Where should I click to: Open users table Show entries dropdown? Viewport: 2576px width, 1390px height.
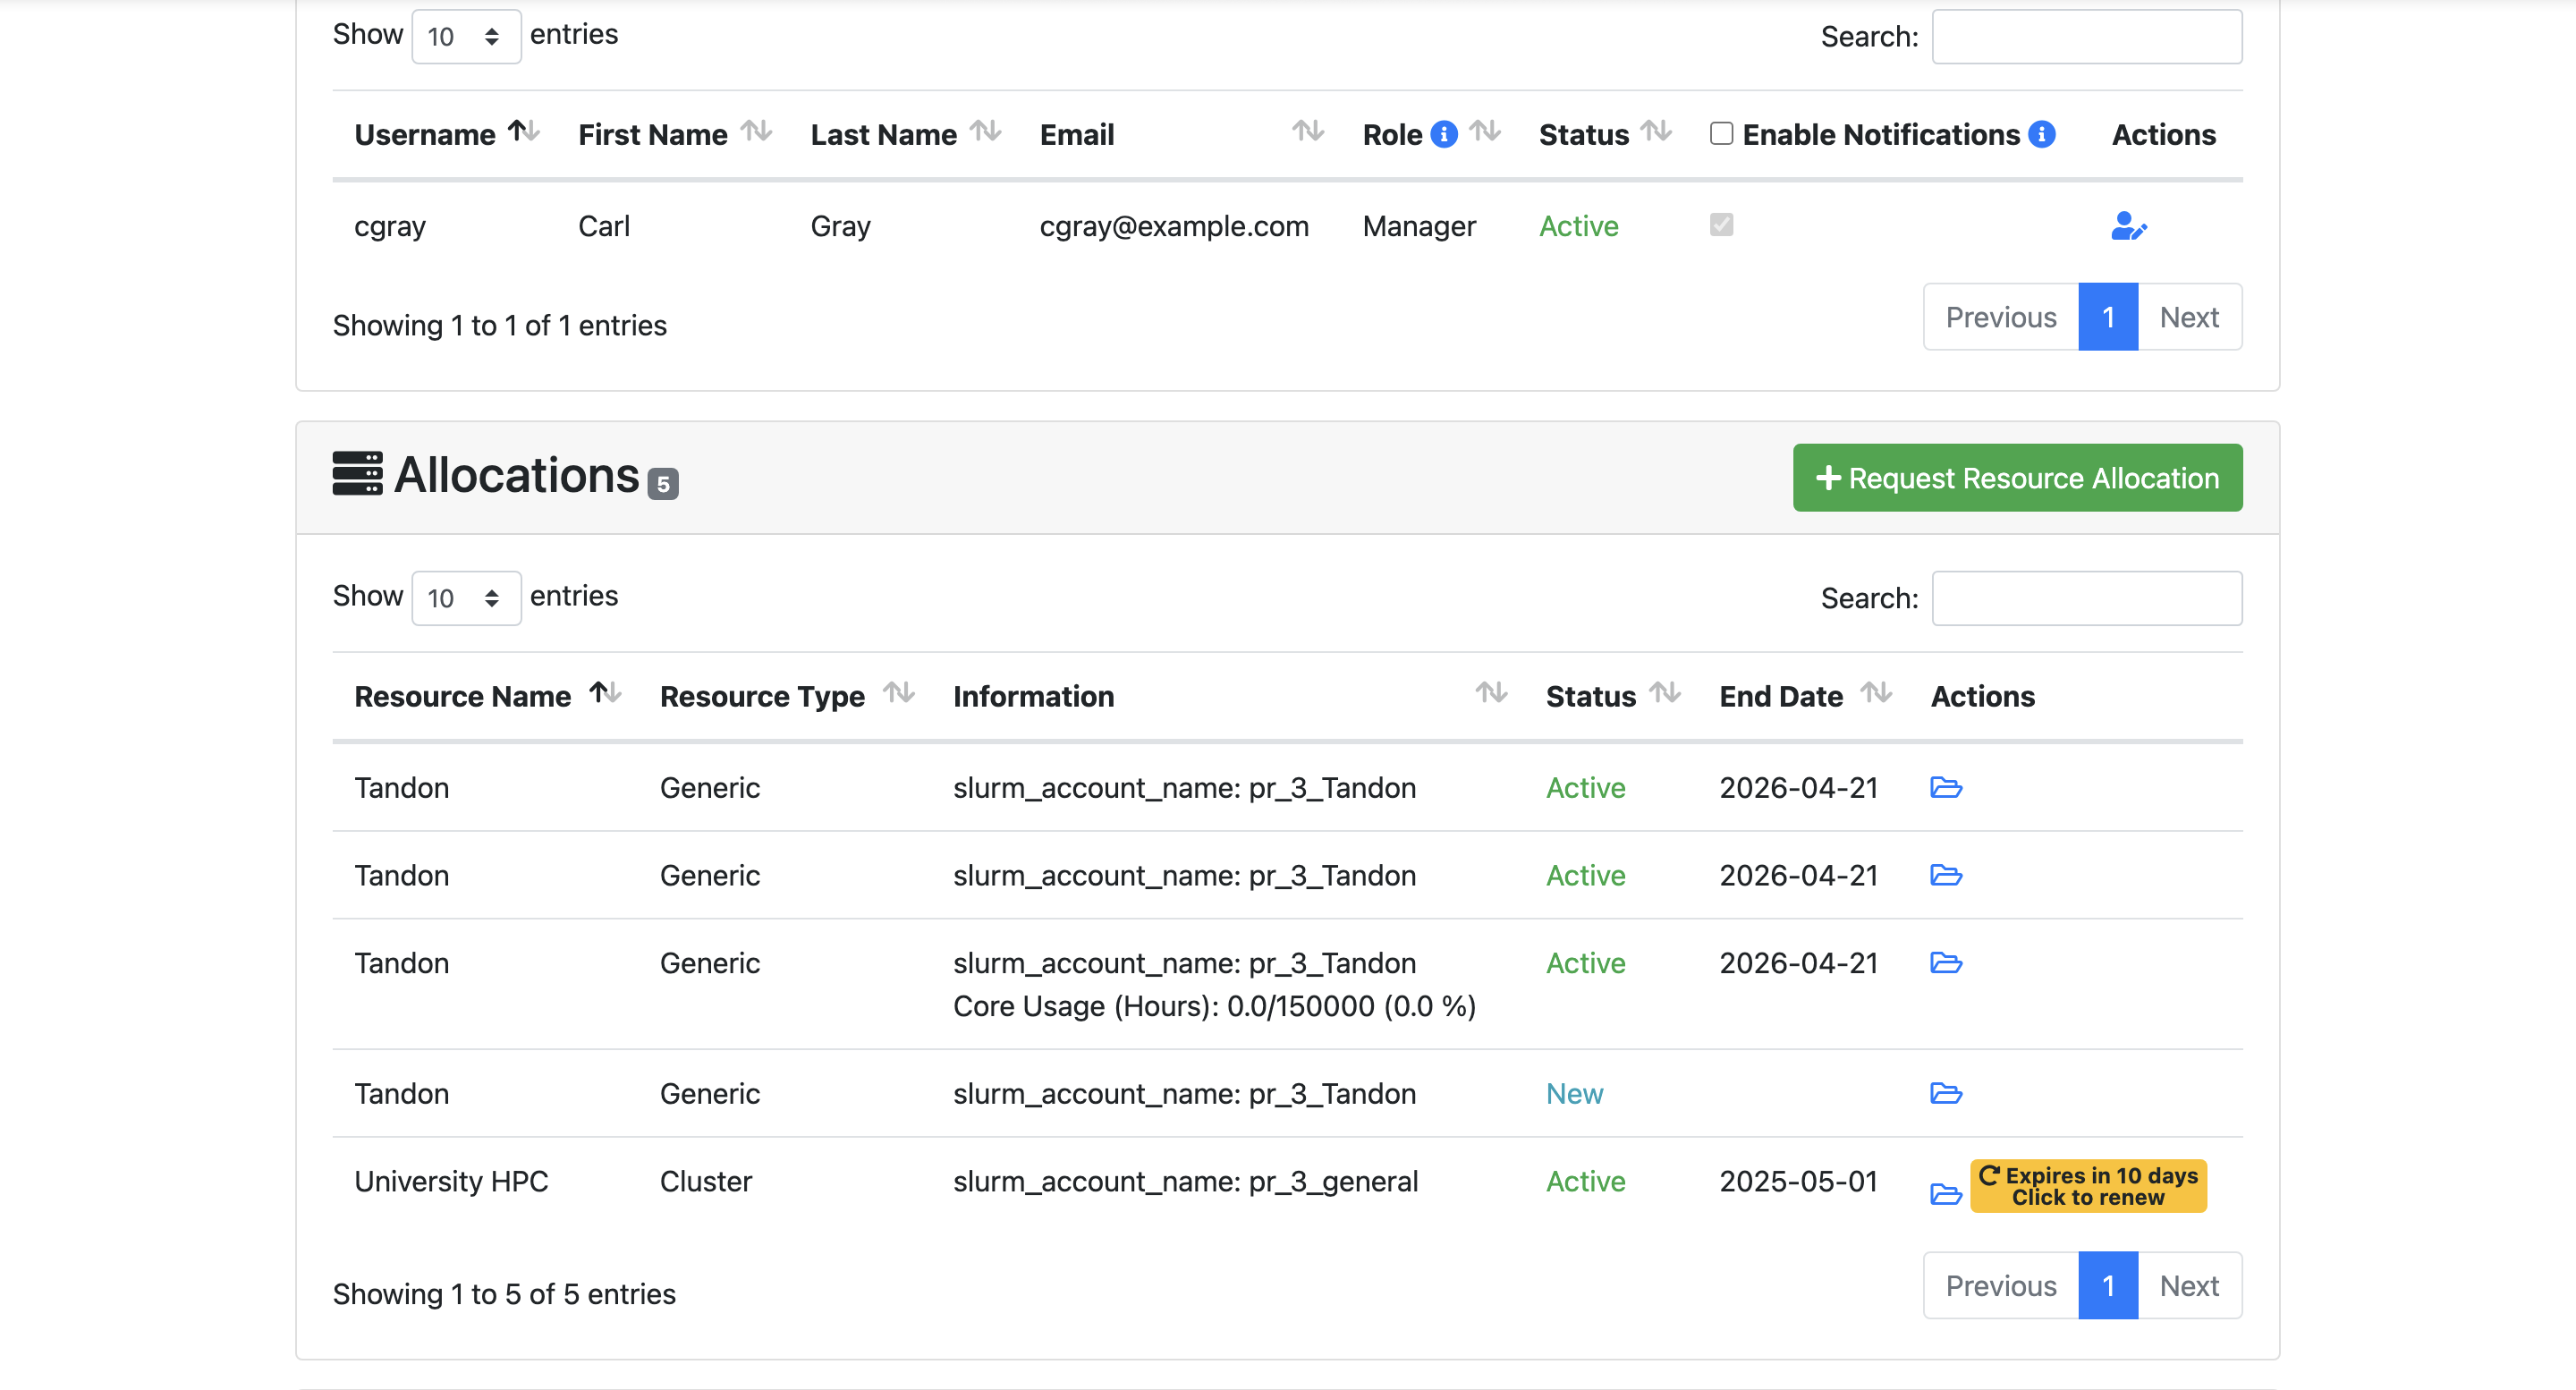click(x=465, y=37)
